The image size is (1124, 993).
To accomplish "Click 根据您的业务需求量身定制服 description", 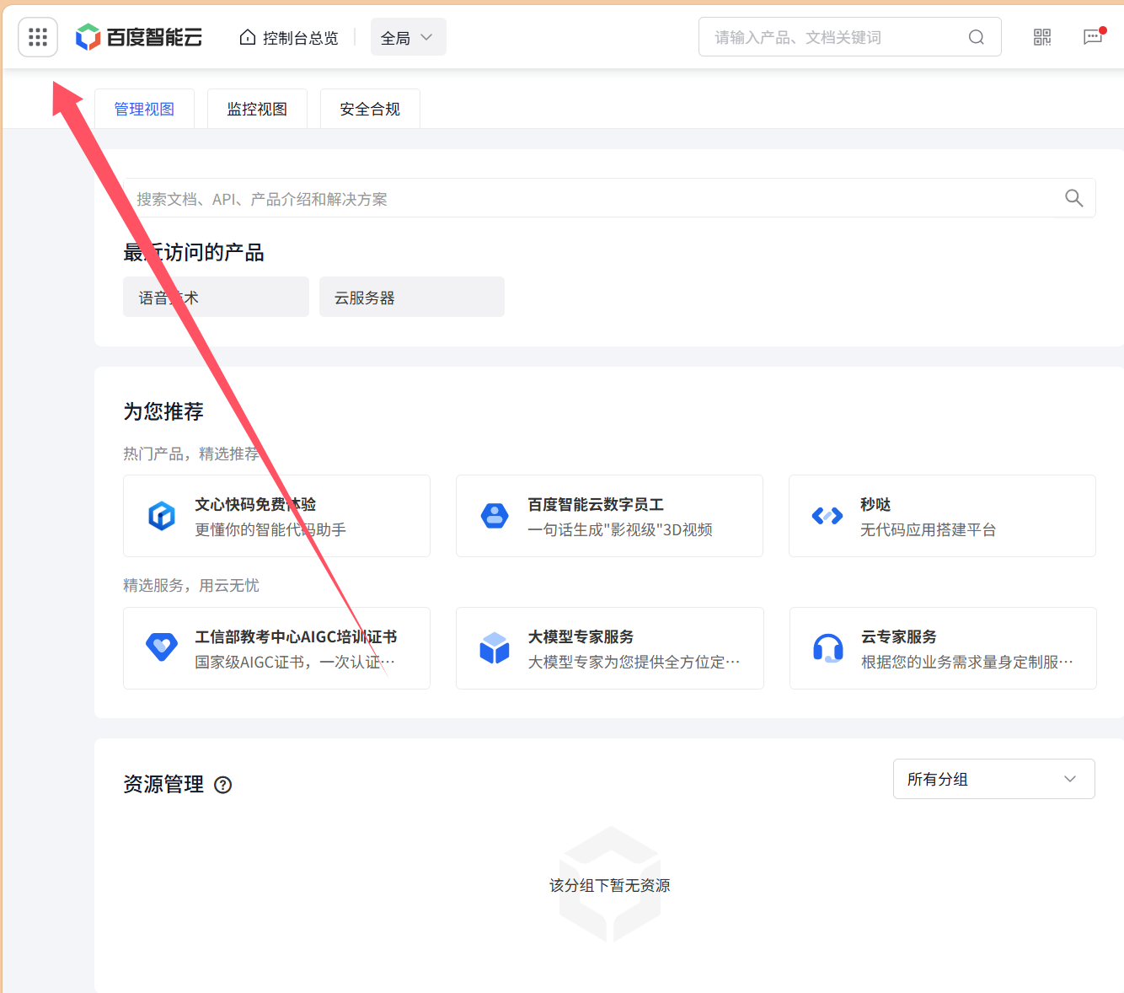I will [x=967, y=662].
